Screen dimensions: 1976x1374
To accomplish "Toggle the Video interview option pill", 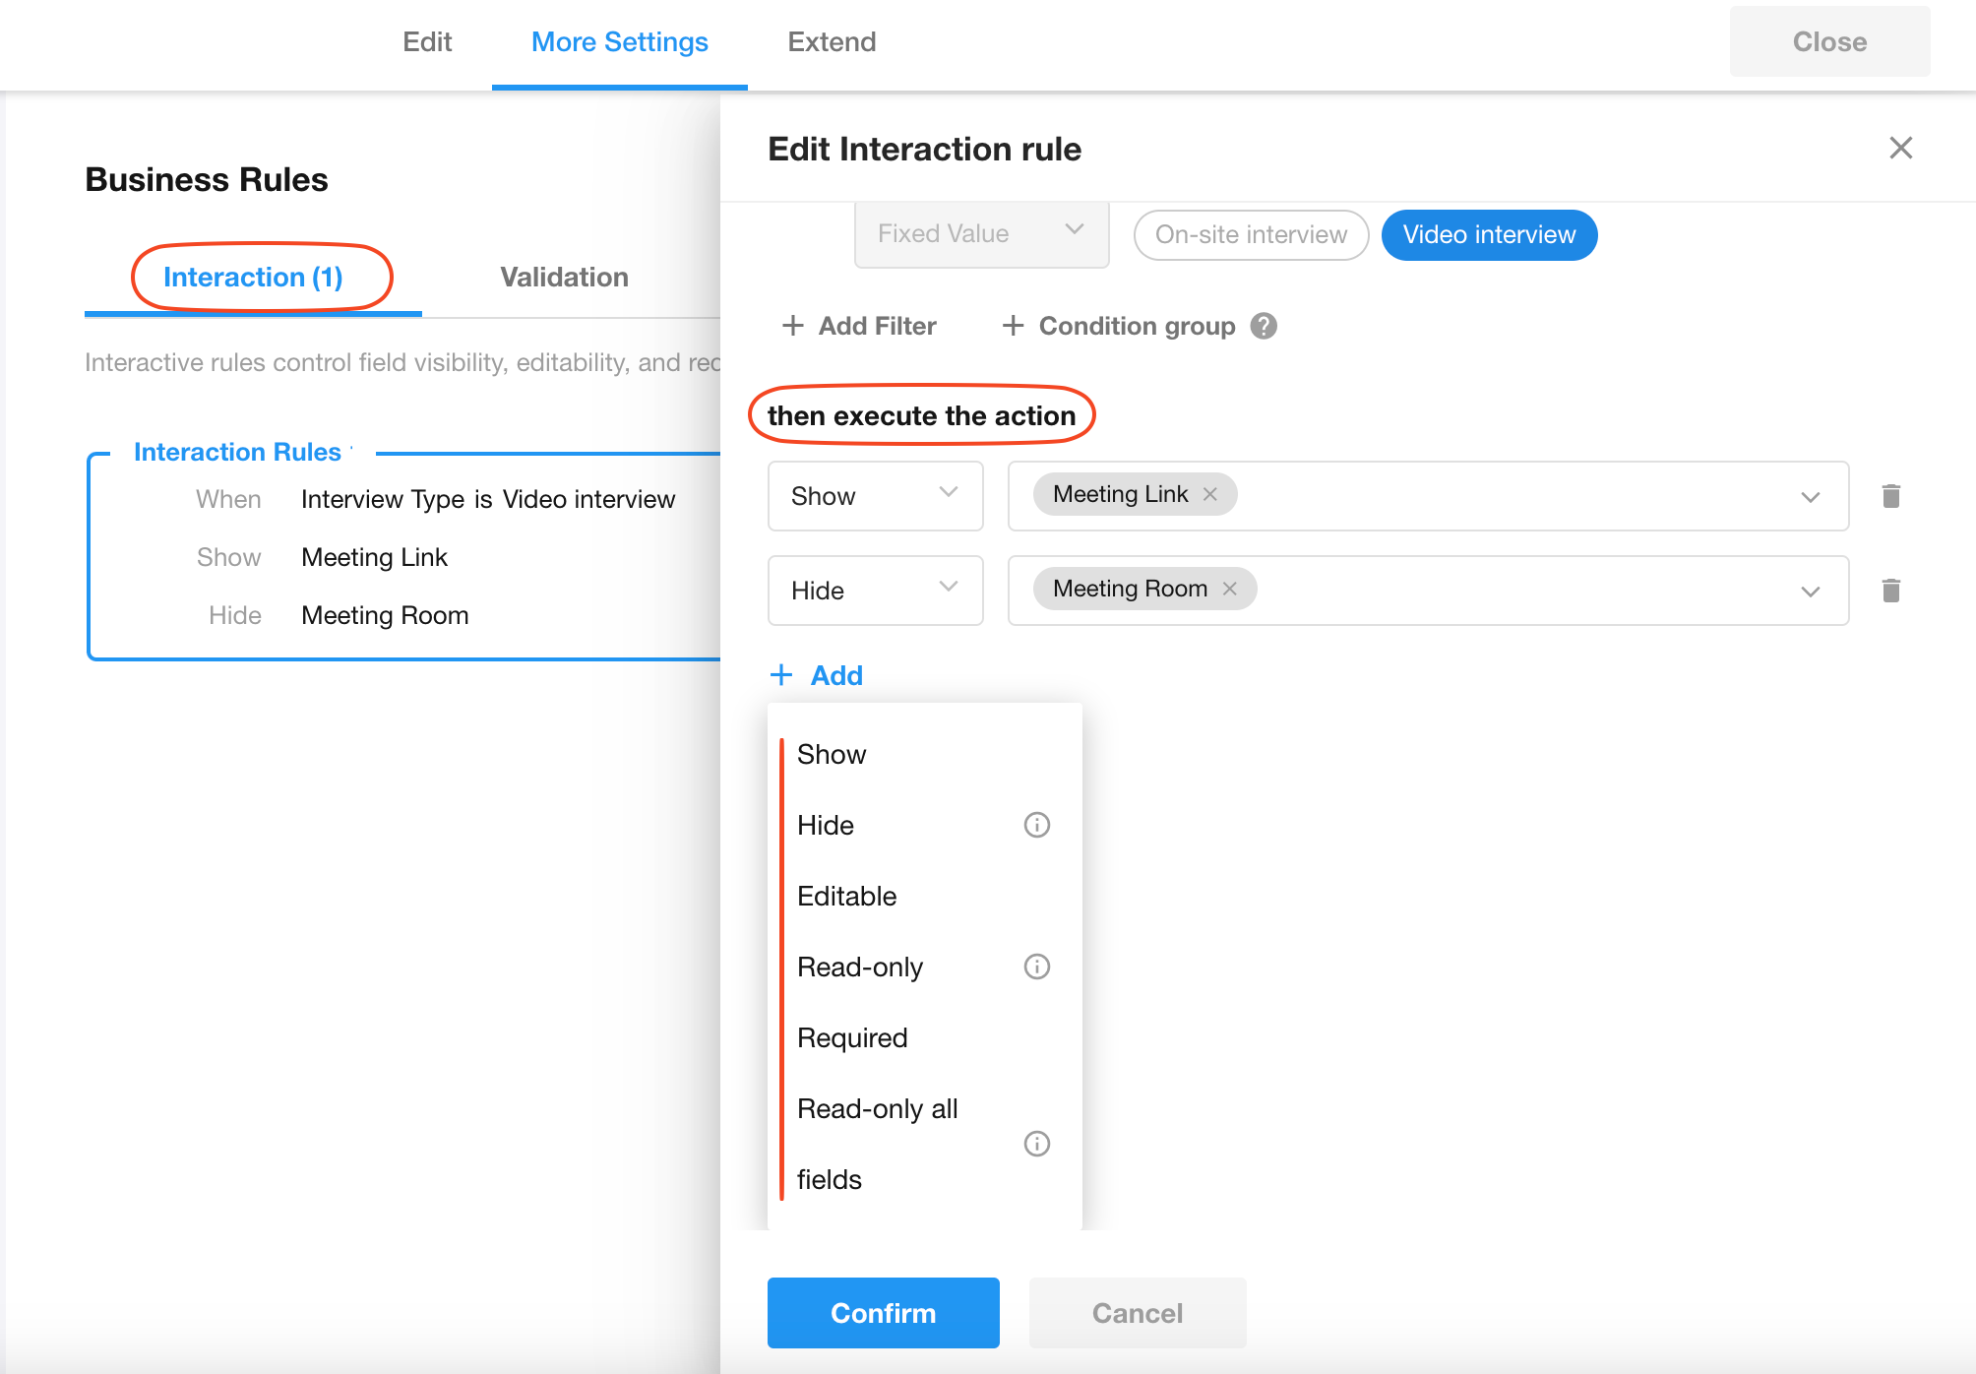I will [x=1488, y=234].
